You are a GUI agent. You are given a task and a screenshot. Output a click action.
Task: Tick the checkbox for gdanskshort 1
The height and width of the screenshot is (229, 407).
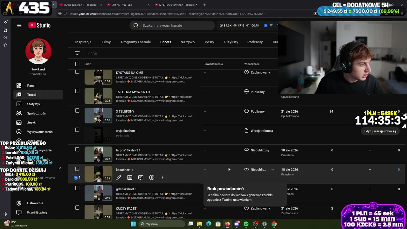[77, 188]
